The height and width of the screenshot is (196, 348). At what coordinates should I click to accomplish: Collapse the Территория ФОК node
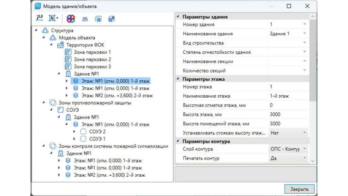pos(51,45)
